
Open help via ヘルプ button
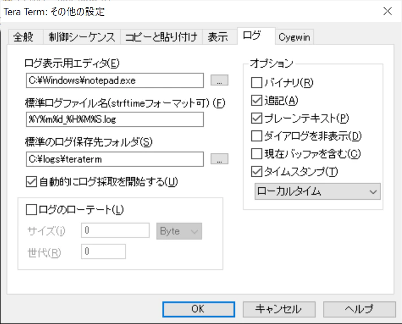[x=360, y=309]
